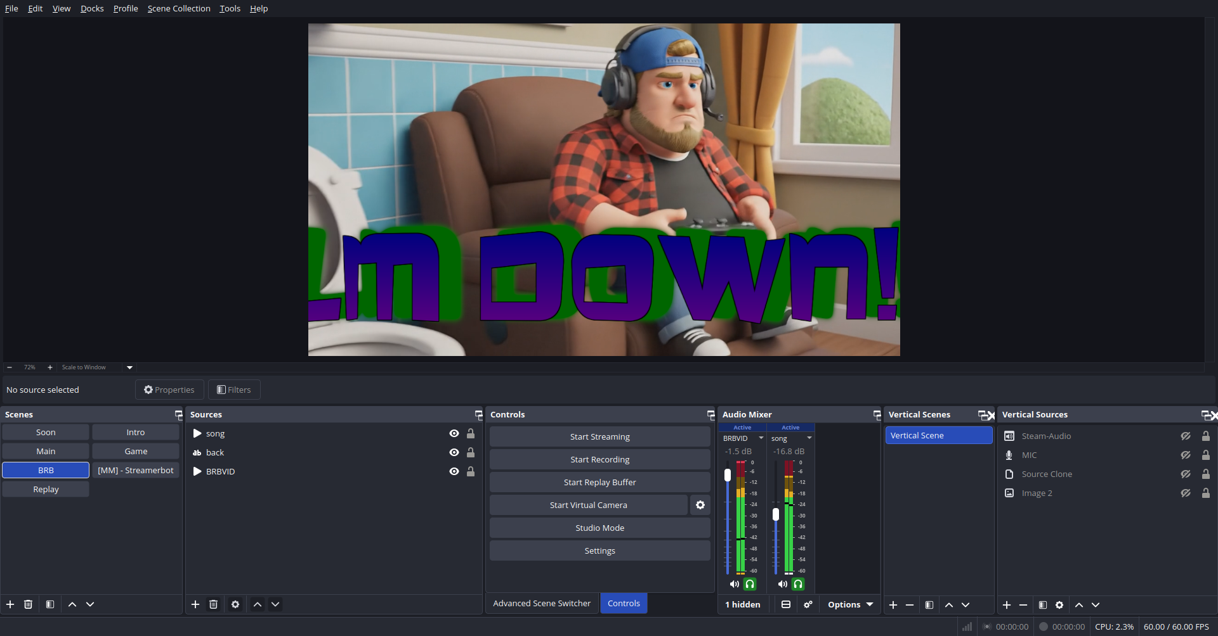Add a new scene with plus icon
Image resolution: width=1218 pixels, height=636 pixels.
coord(10,604)
